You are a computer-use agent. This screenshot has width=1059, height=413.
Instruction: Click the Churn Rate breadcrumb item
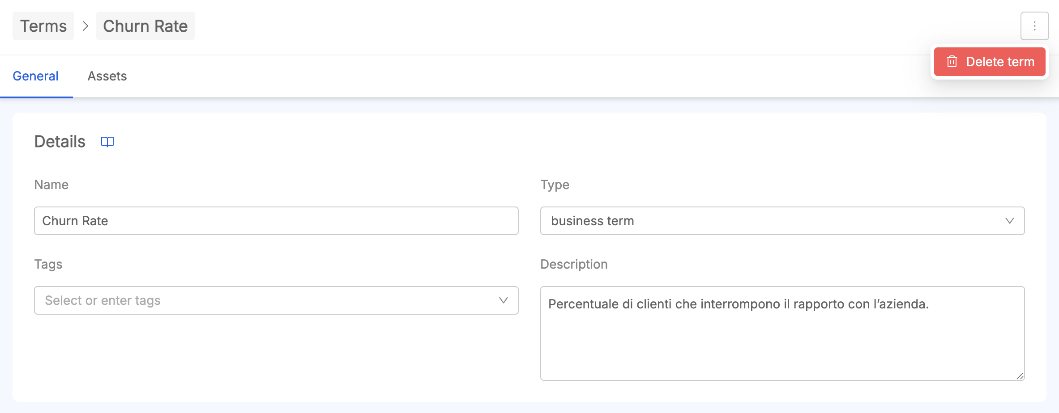(x=145, y=26)
